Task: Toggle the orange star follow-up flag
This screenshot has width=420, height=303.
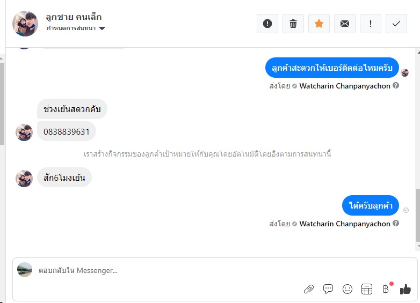Action: (x=318, y=24)
